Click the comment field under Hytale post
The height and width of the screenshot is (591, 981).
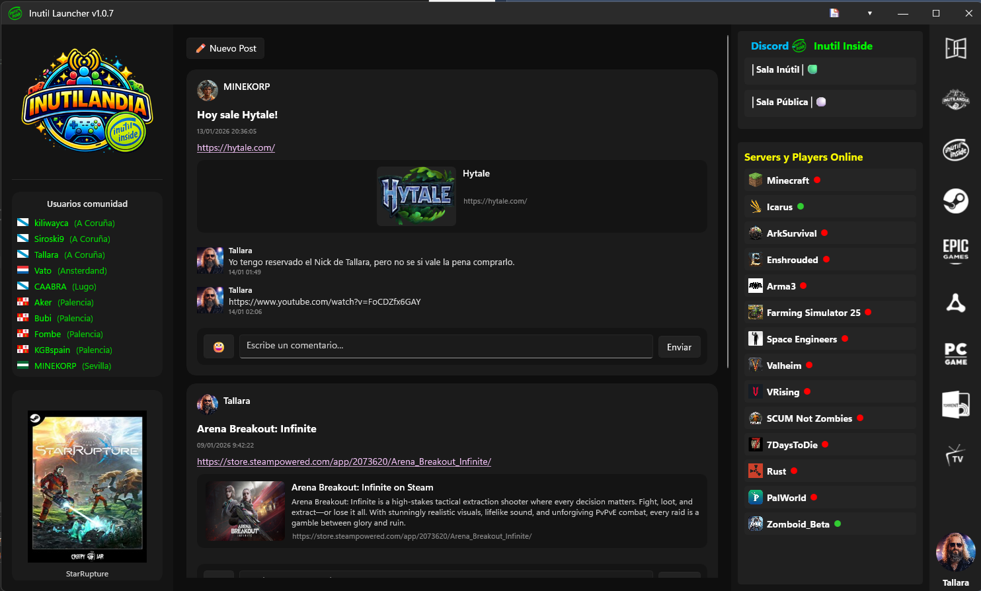(x=446, y=346)
